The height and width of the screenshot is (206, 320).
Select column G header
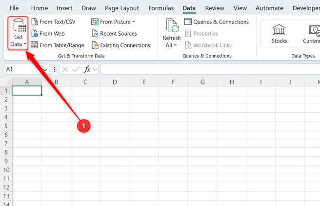click(202, 82)
